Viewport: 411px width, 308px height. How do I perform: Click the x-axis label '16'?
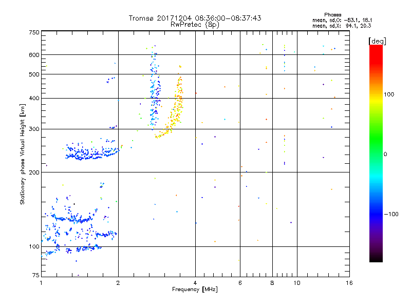[349, 283]
